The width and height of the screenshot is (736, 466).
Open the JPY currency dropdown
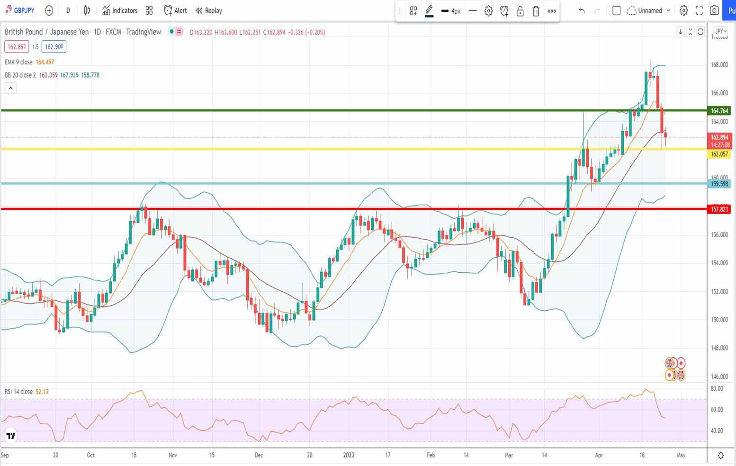click(720, 31)
